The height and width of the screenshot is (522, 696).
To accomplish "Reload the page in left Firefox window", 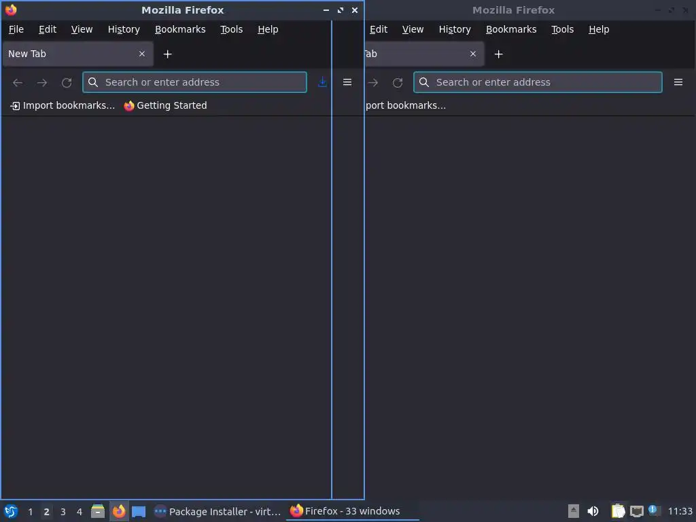I will (67, 82).
